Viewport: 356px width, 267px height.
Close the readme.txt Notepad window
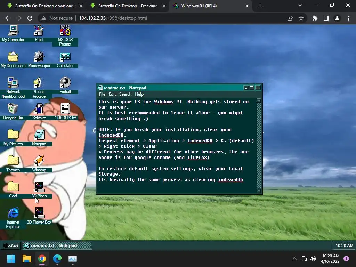258,88
